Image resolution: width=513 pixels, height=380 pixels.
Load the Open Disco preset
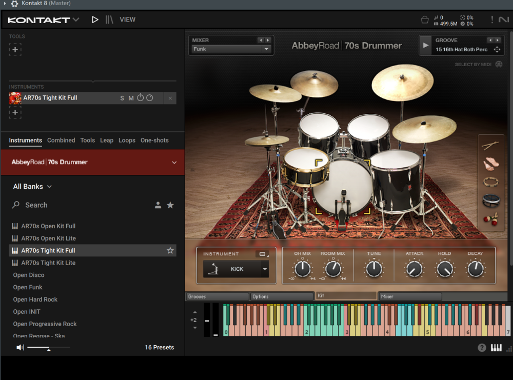(x=29, y=275)
